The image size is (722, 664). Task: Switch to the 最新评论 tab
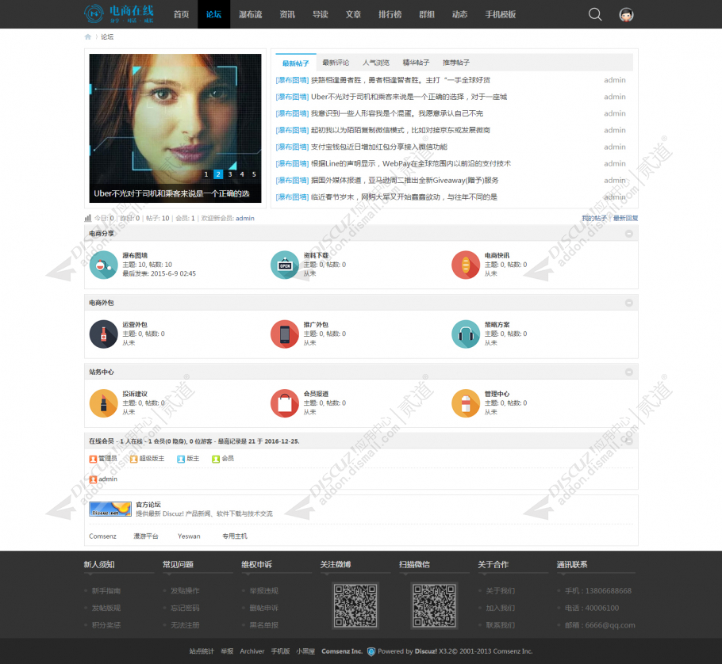(x=336, y=63)
